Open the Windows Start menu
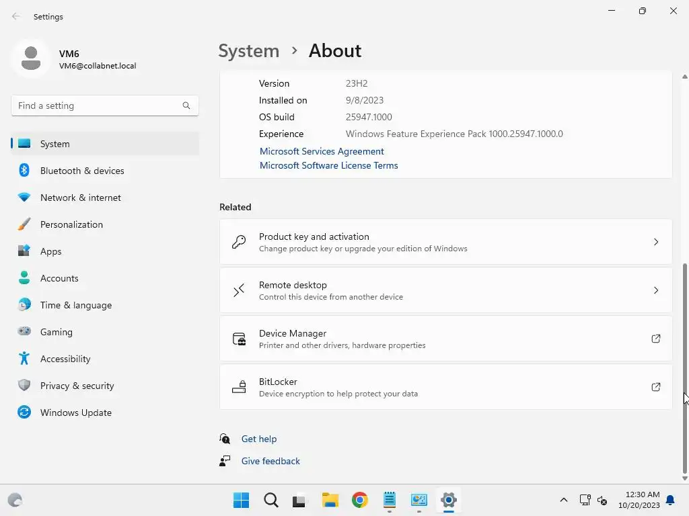The height and width of the screenshot is (516, 689). (241, 500)
